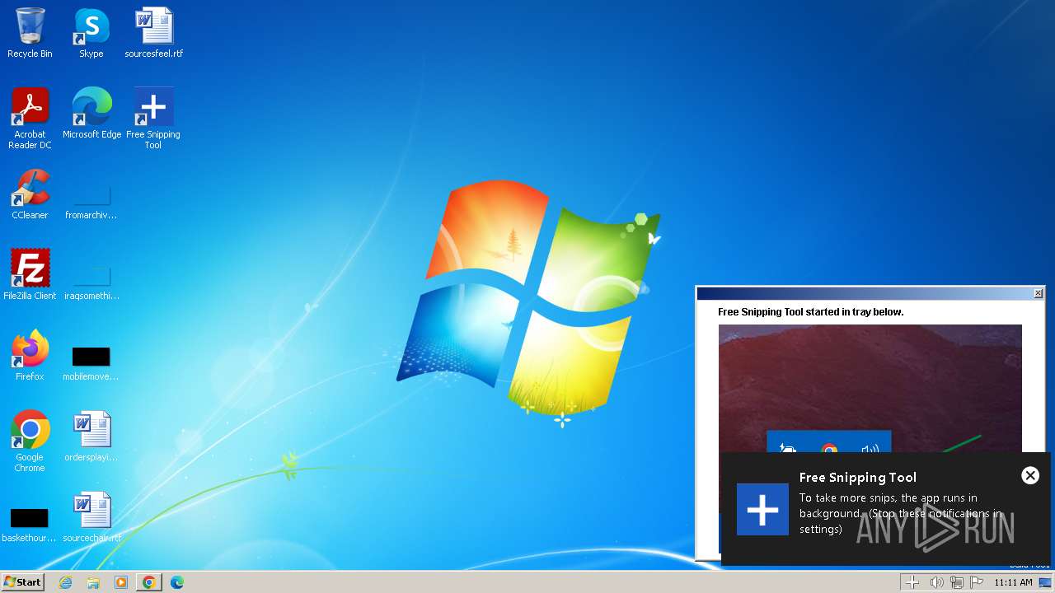1055x593 pixels.
Task: Click the notification message about background snips
Action: click(x=900, y=513)
